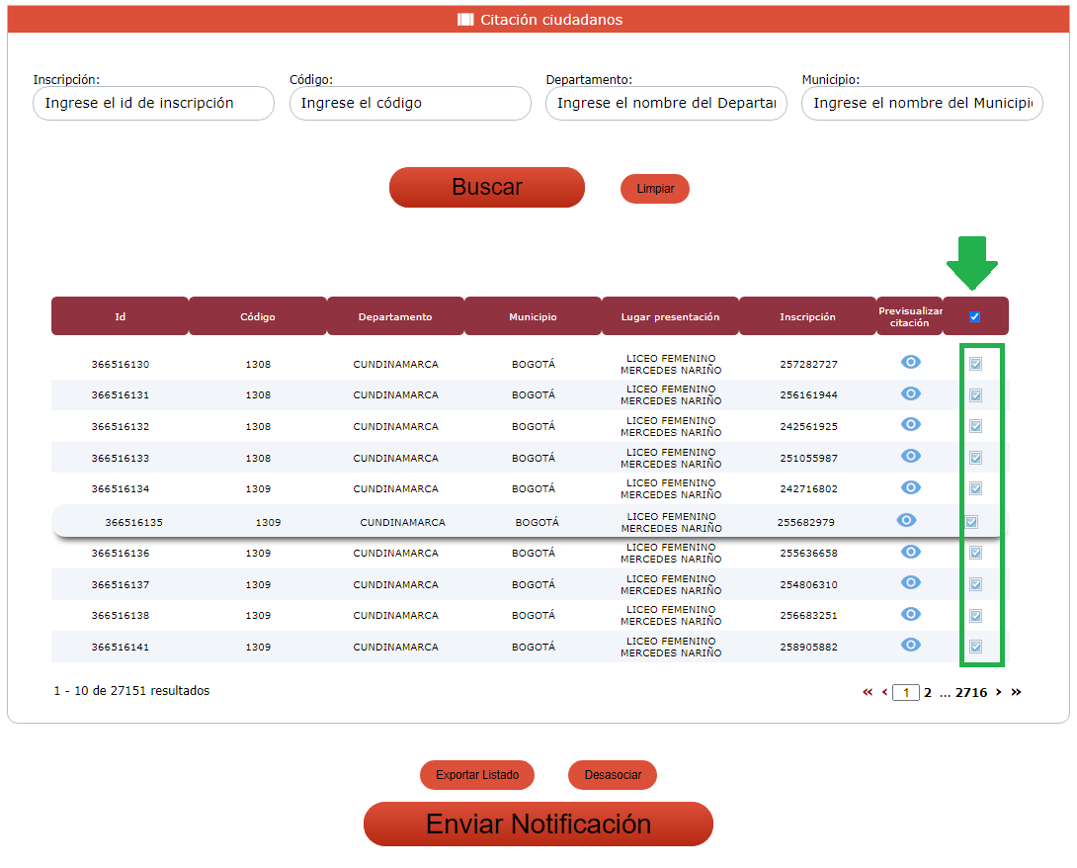1077x868 pixels.
Task: Uncheck the checkbox for Id 366516136
Action: 975,553
